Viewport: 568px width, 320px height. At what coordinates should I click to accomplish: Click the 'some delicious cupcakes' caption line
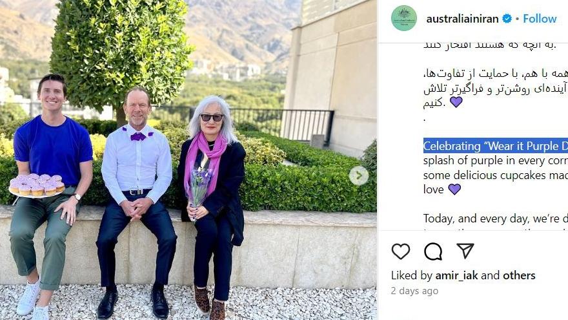(x=496, y=175)
